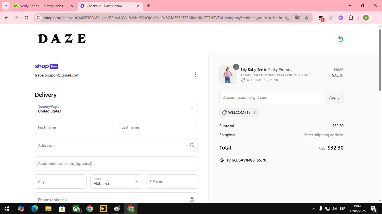This screenshot has width=382, height=214.
Task: Click the shield extension icon
Action: tap(331, 18)
